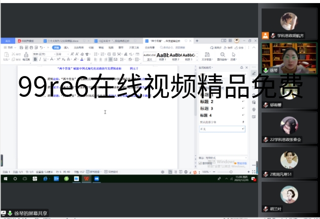The width and height of the screenshot is (320, 219).
Task: Open the line spacing dropdown
Action: click(x=122, y=59)
